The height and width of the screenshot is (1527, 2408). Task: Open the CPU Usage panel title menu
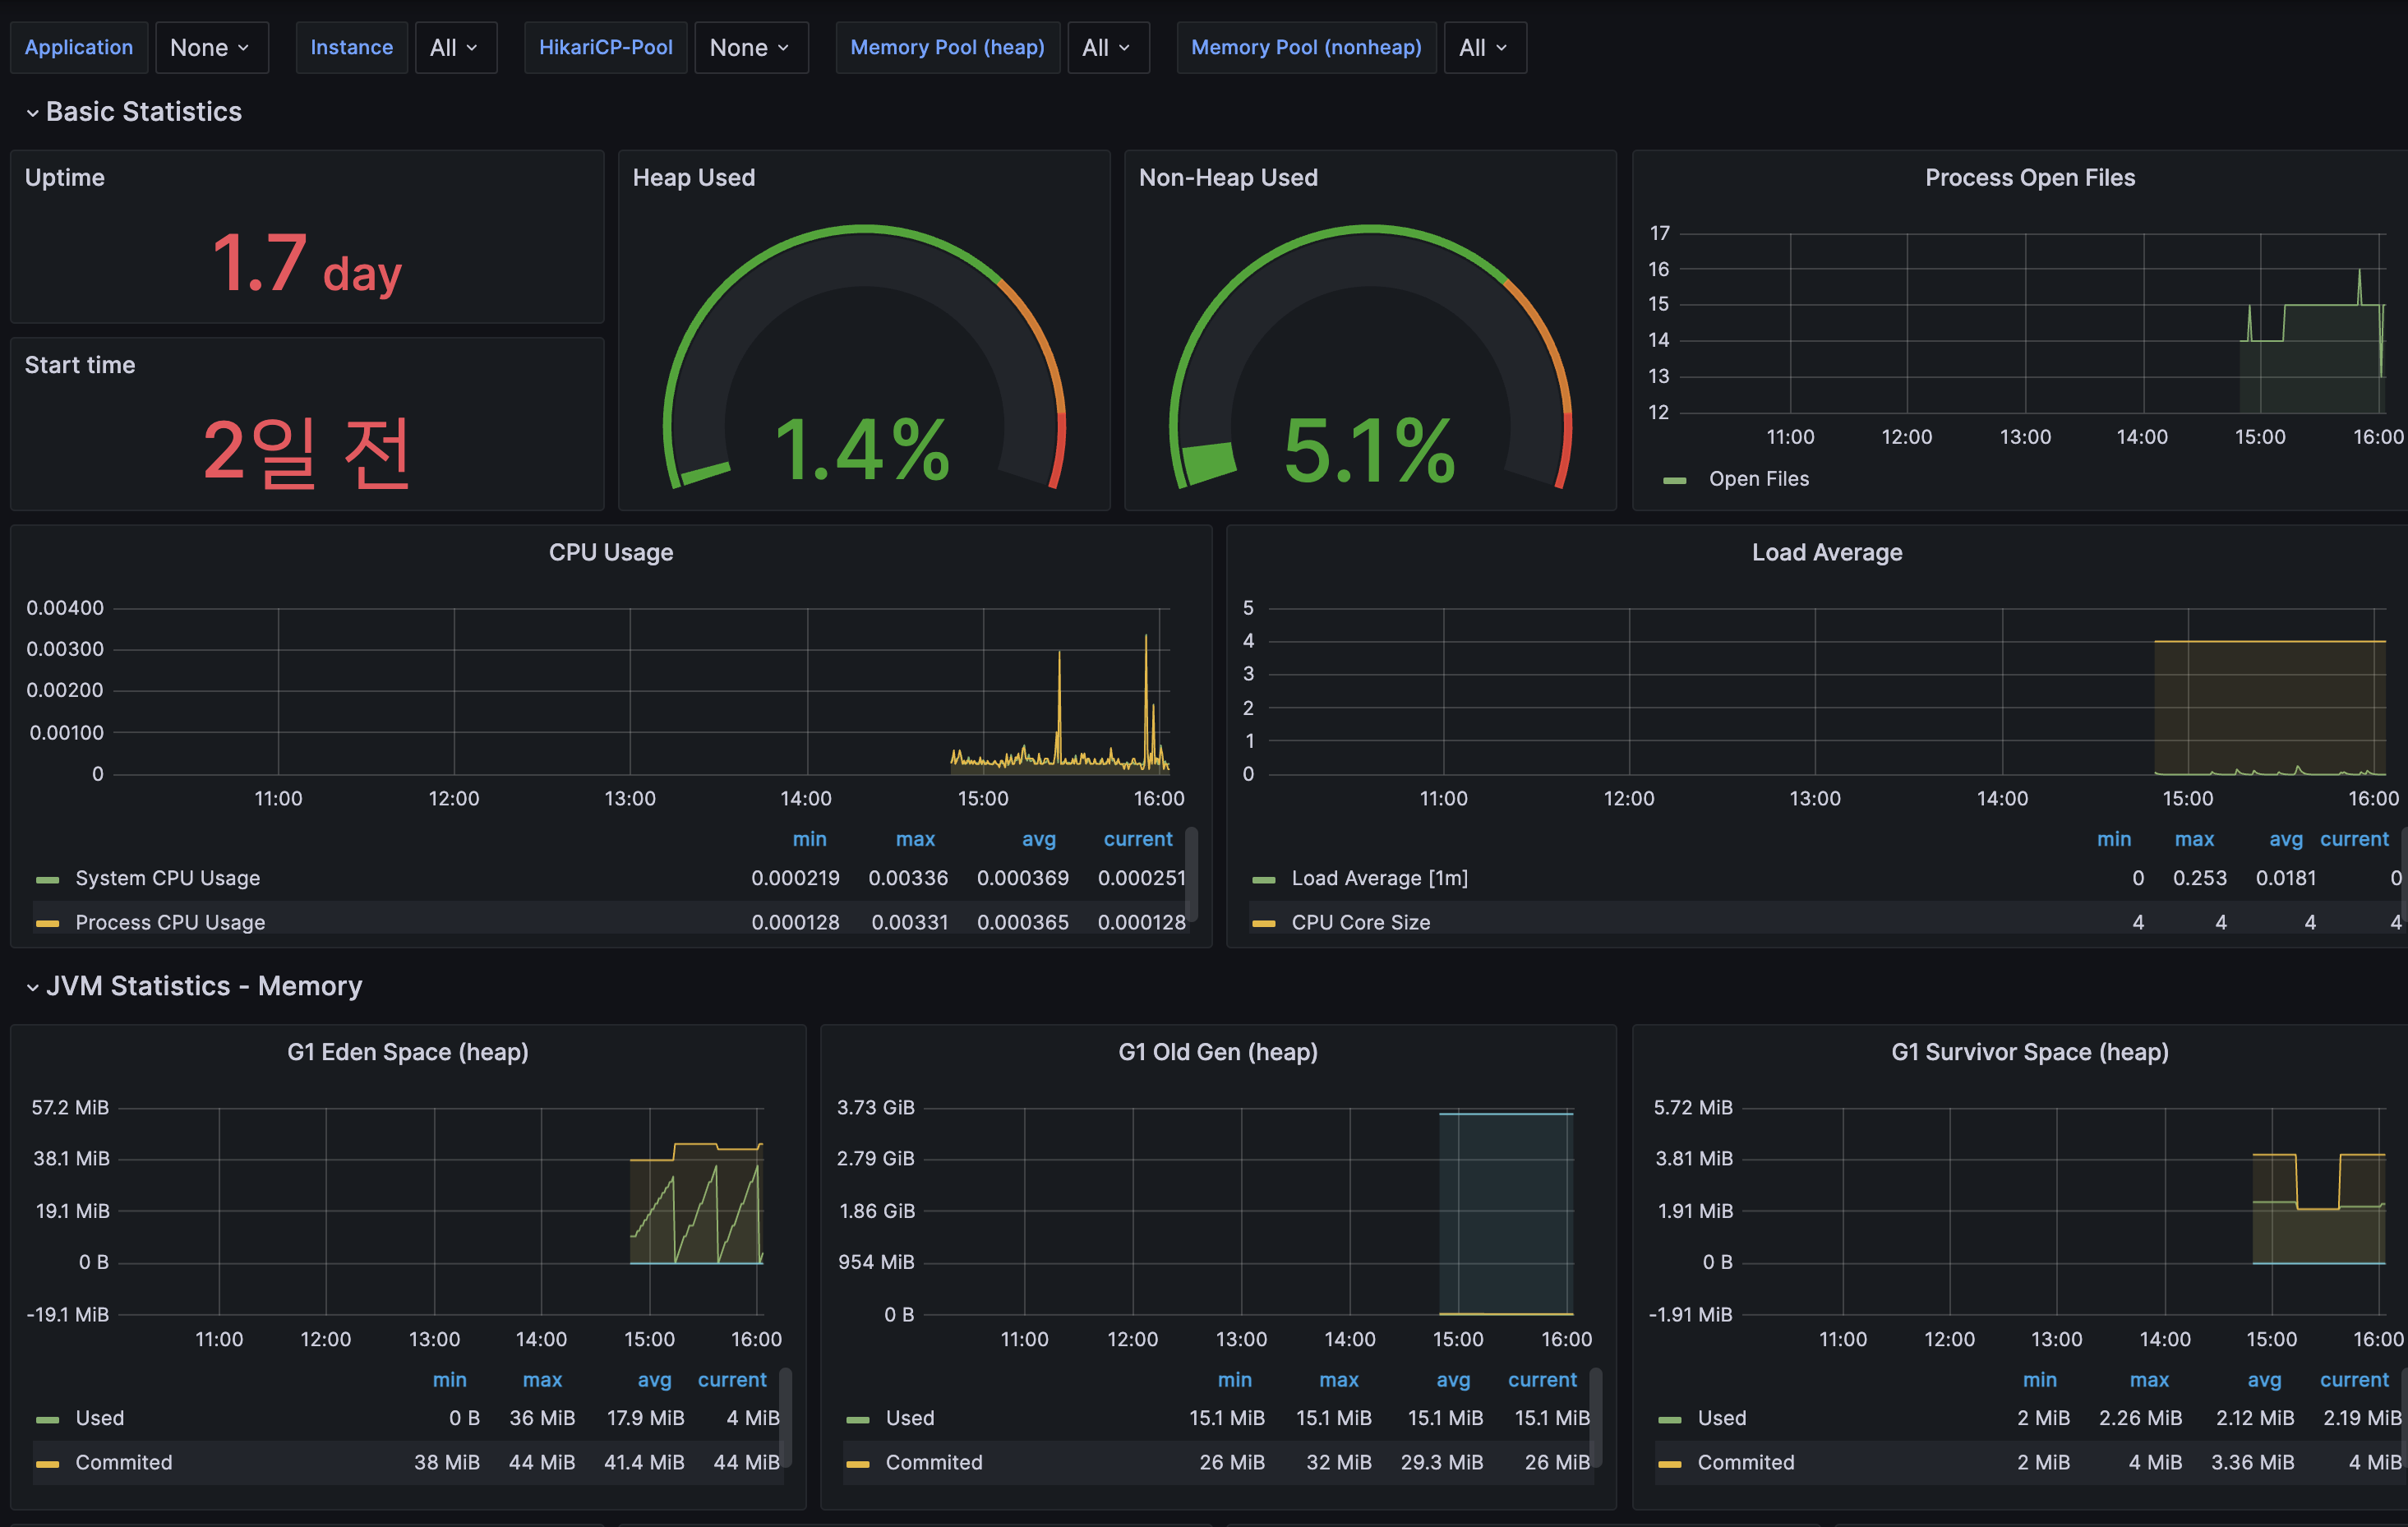(610, 552)
